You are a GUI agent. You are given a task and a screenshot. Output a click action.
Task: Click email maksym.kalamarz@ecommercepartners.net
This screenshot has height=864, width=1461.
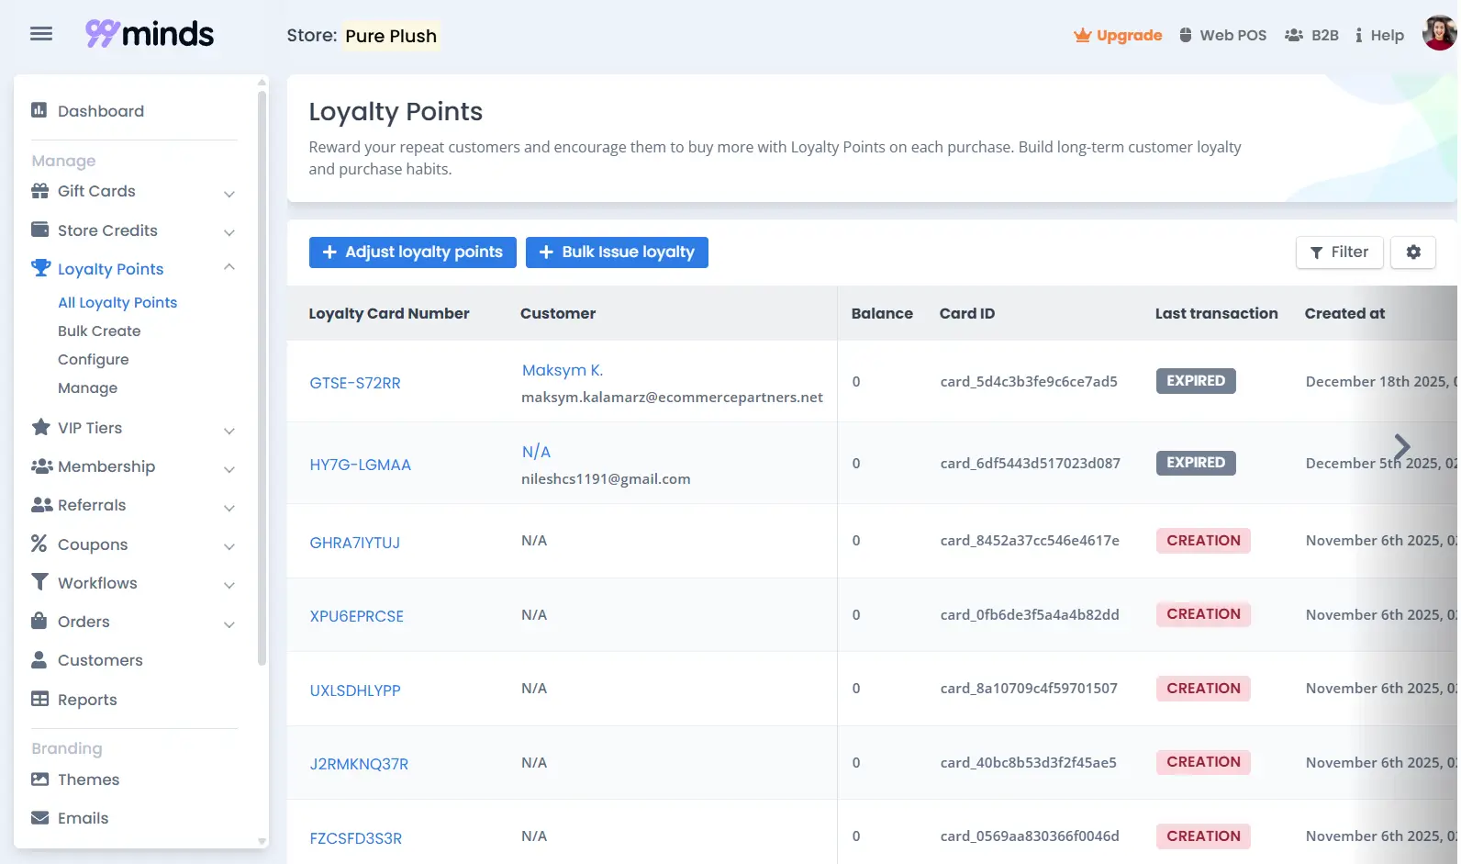tap(672, 397)
